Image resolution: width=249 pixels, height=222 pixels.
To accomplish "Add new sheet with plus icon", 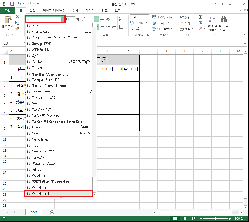I will (x=52, y=212).
